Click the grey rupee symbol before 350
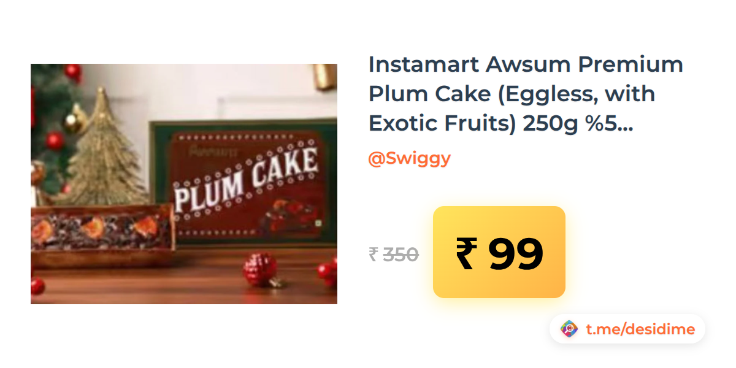This screenshot has width=736, height=368. coord(373,254)
